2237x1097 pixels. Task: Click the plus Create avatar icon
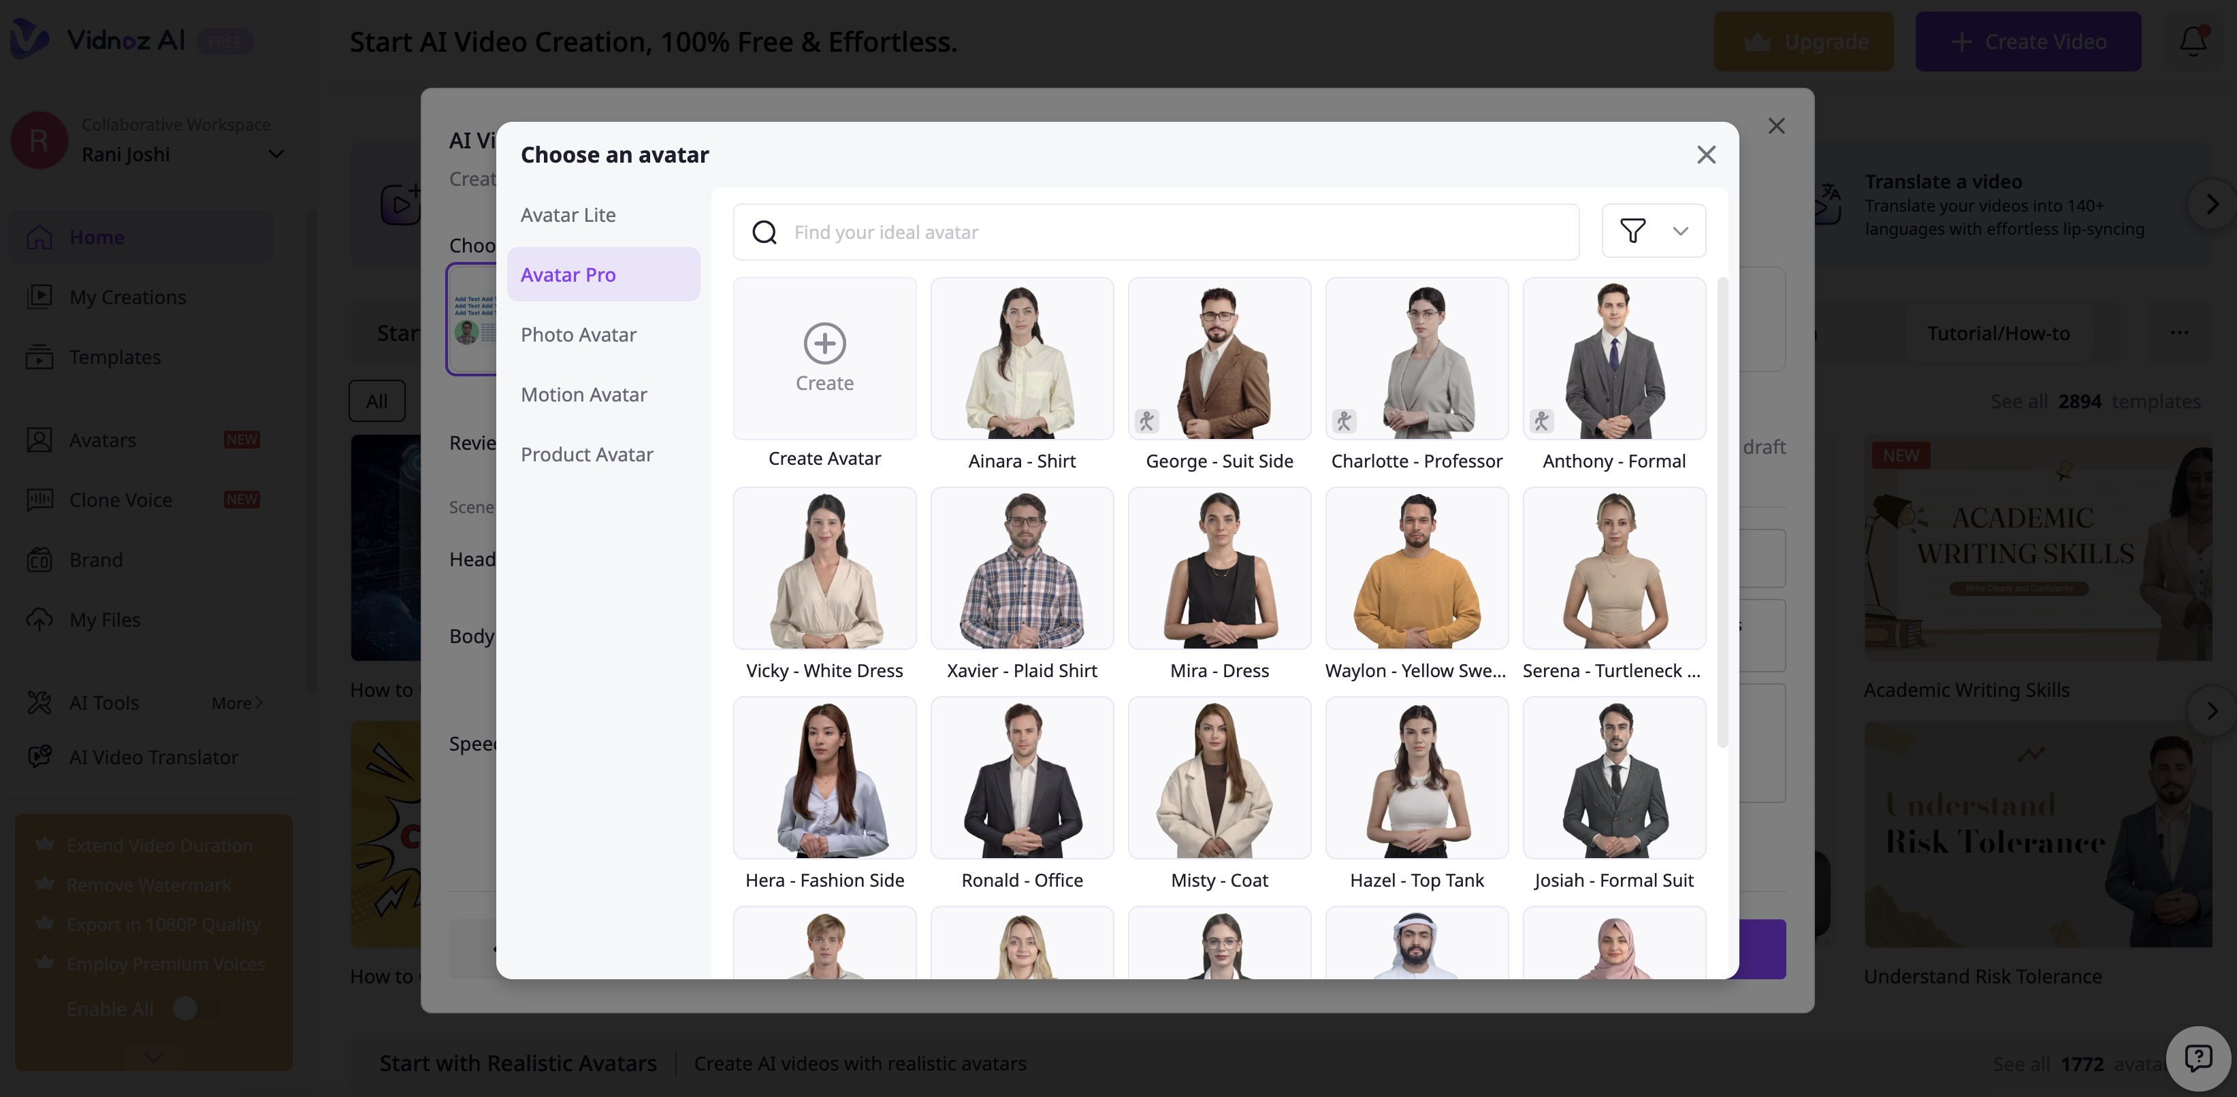pos(824,344)
